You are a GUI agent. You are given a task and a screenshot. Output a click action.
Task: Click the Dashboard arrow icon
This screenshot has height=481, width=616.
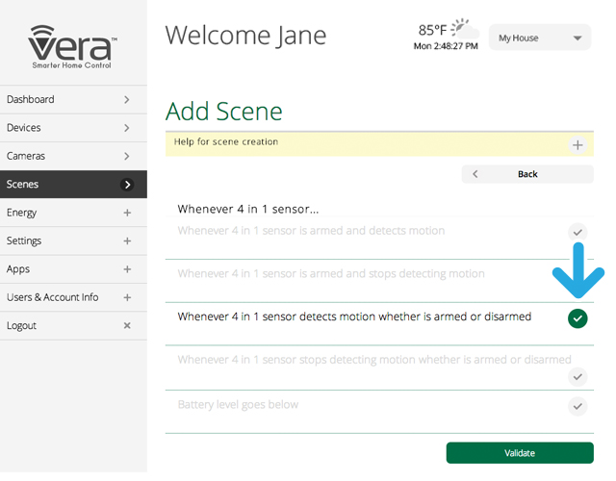click(127, 99)
